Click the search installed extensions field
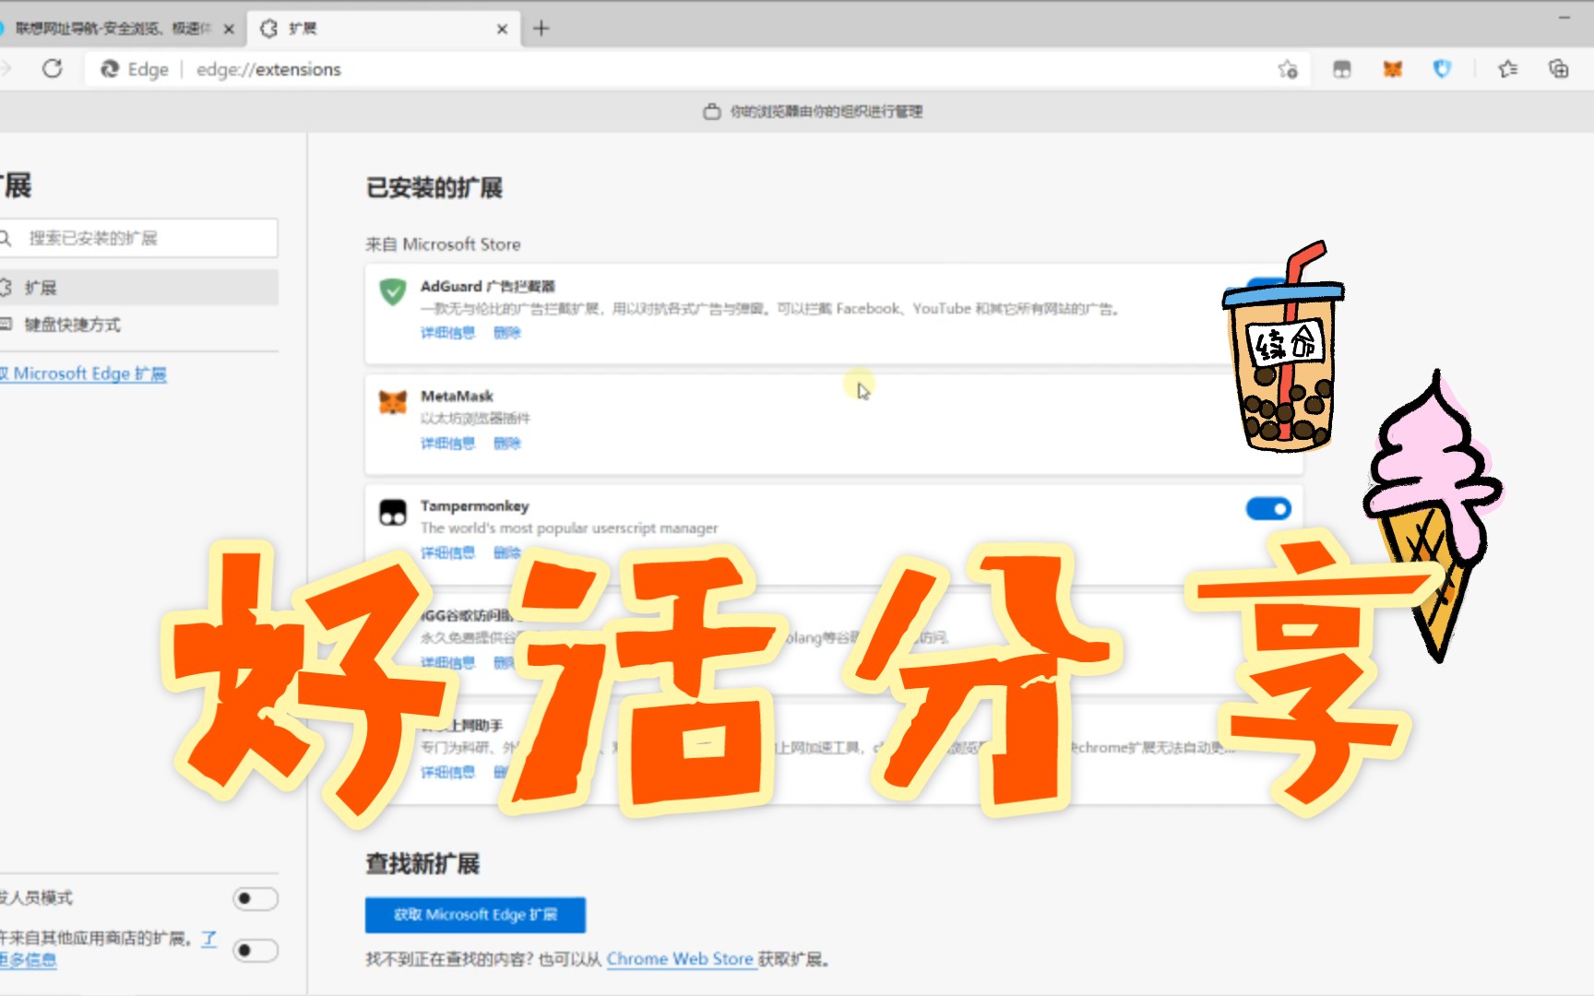The image size is (1594, 996). click(x=138, y=238)
